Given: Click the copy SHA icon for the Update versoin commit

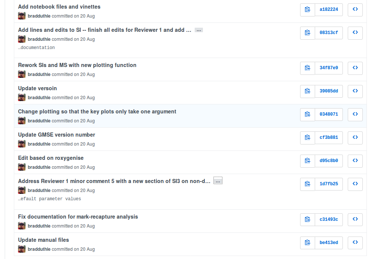Looking at the screenshot, I should [x=307, y=91].
